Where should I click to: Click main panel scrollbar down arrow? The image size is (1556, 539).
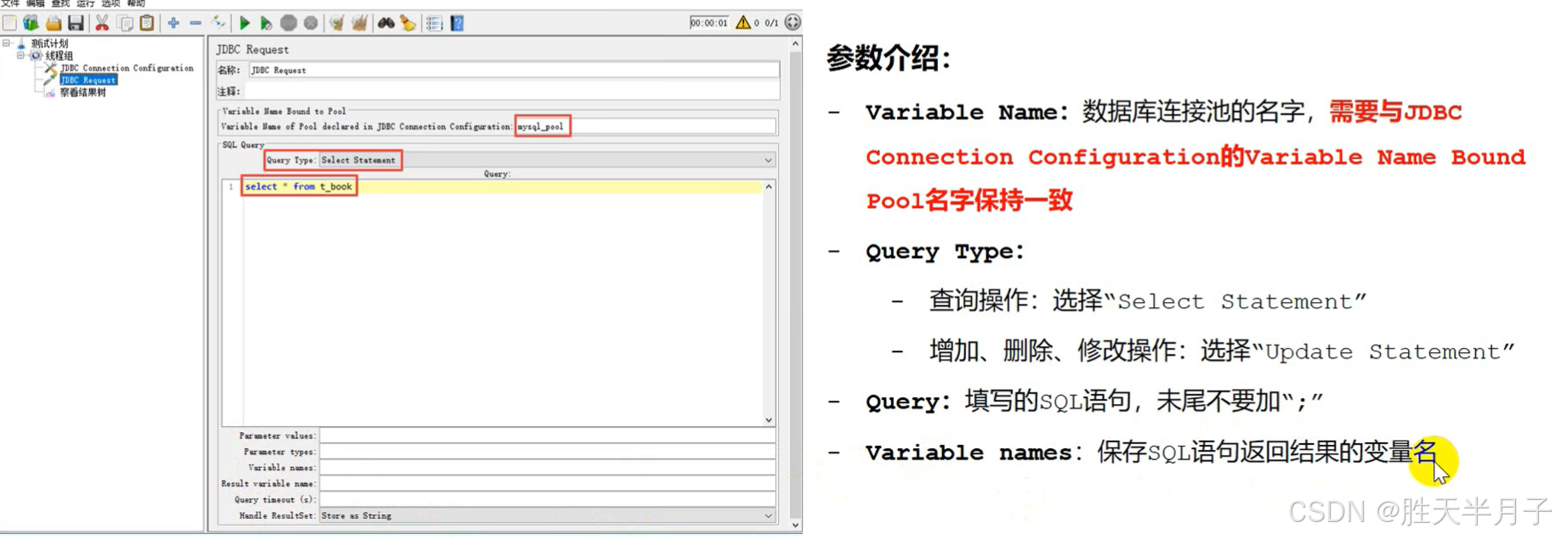pyautogui.click(x=796, y=525)
